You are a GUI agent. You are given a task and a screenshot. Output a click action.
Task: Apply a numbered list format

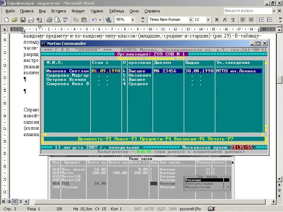point(261,20)
